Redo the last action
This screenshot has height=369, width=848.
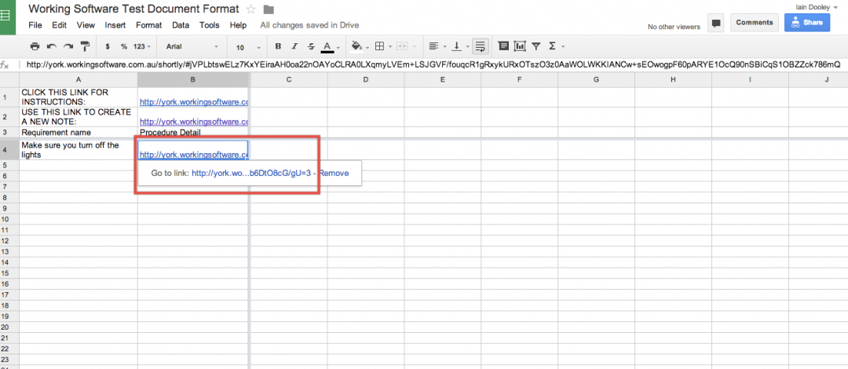[x=68, y=46]
